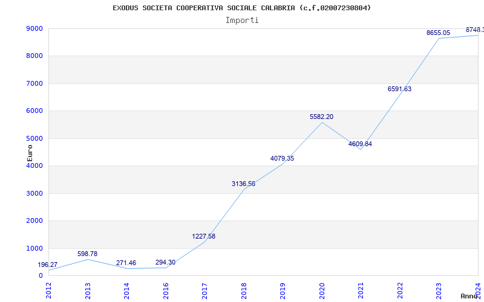Click y-axis value 0
484x302 pixels.
pos(41,276)
